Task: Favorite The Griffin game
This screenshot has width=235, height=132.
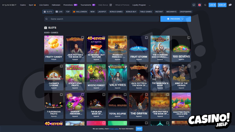Action: [146, 94]
